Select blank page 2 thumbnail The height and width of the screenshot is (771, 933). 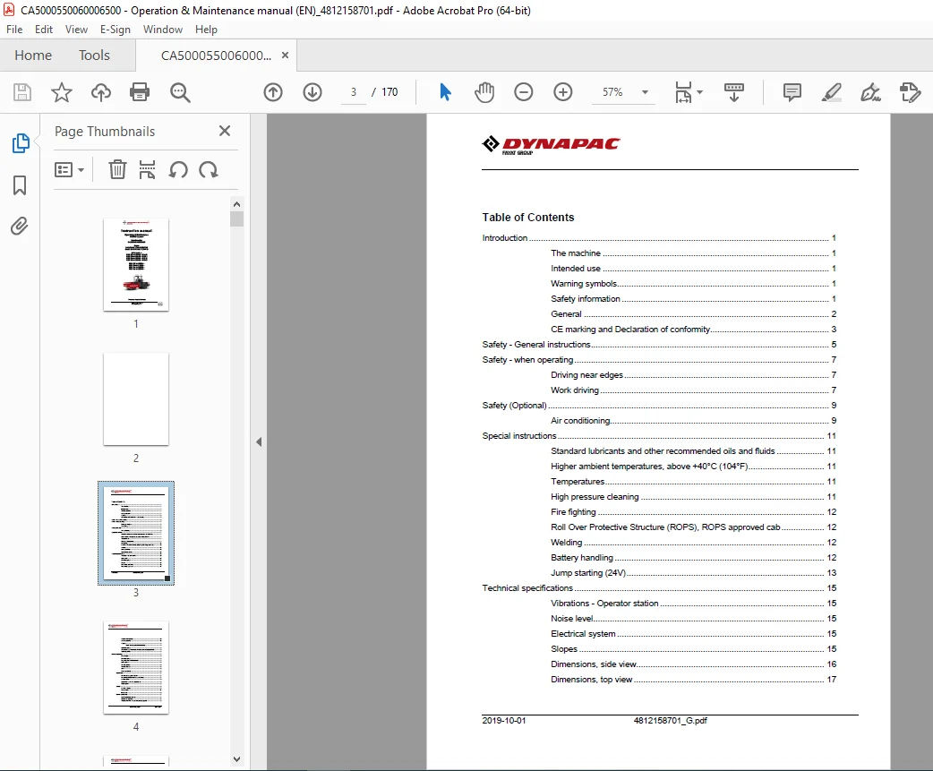tap(136, 399)
